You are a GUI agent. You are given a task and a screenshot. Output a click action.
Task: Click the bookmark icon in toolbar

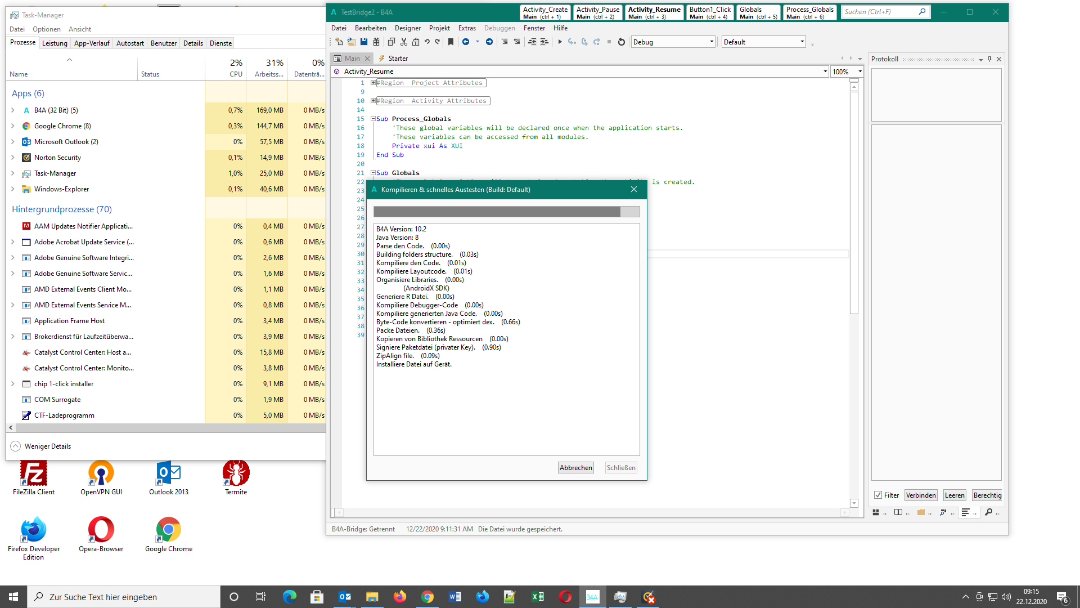451,42
